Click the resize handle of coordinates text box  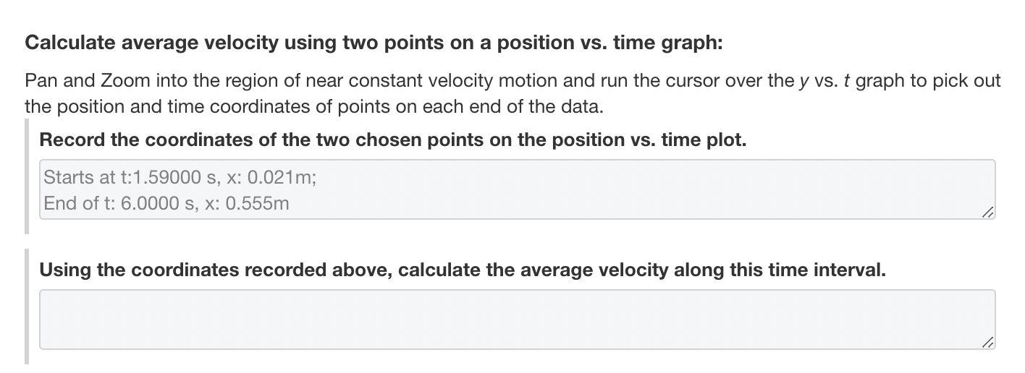pos(987,211)
